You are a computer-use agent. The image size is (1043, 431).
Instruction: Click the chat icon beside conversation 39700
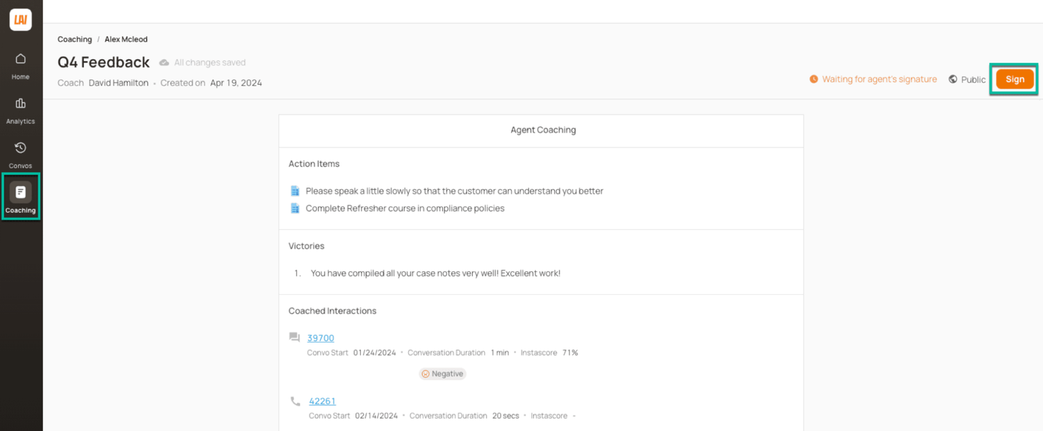(295, 338)
